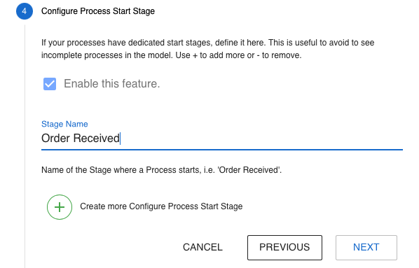Click the word 'Received' in stage name

[96, 139]
